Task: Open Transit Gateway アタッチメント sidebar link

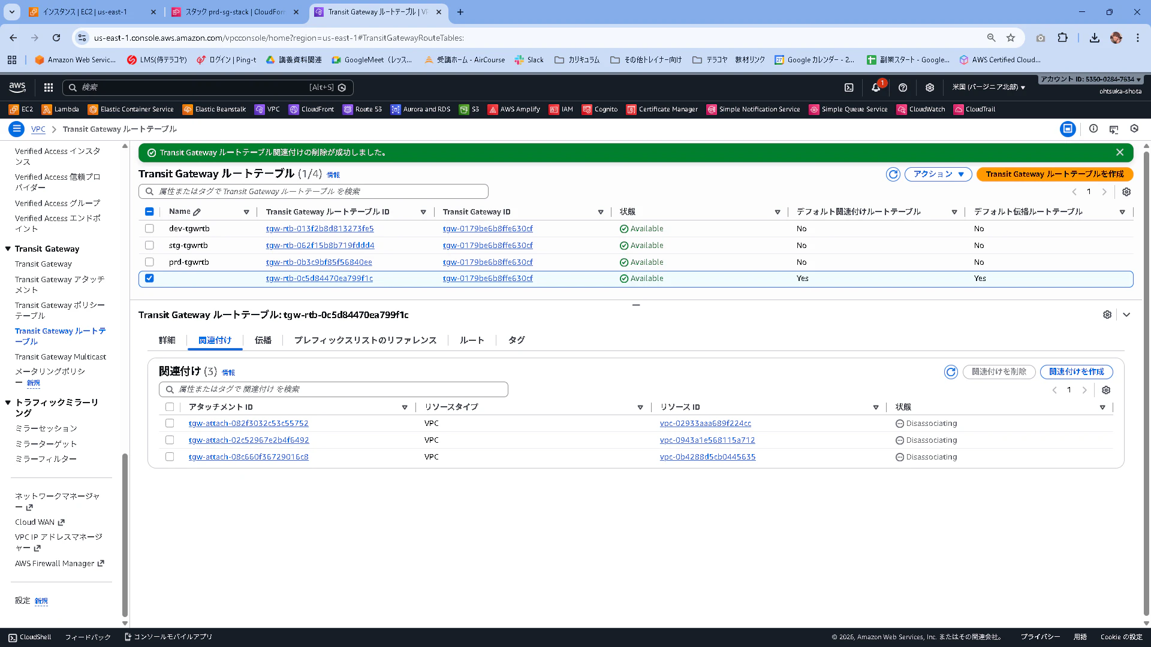Action: (x=59, y=285)
